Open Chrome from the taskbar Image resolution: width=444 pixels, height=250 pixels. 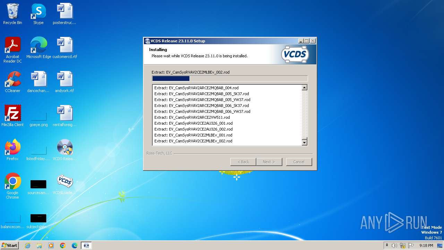point(63,245)
